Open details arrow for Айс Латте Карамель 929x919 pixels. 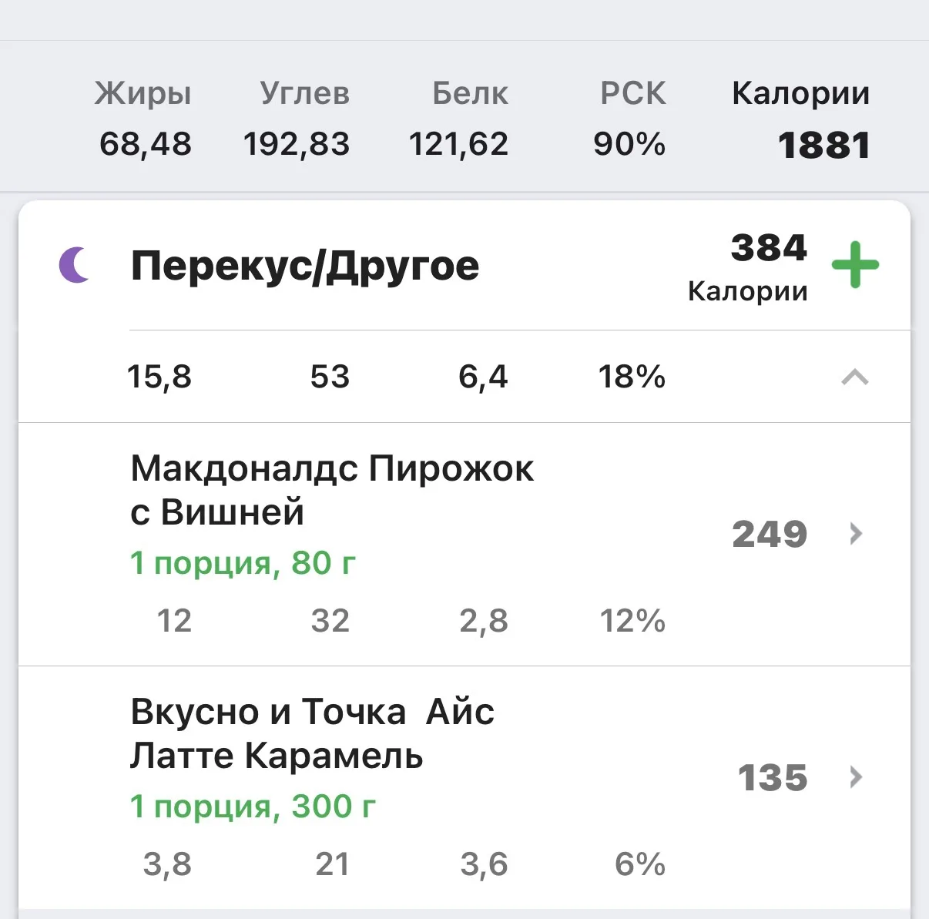(x=855, y=777)
